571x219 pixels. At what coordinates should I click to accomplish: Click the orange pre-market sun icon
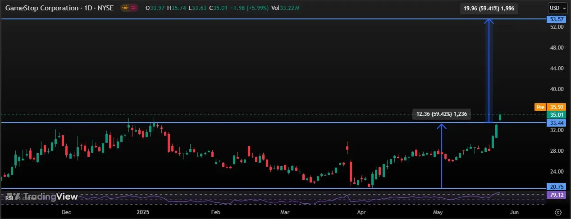(124, 8)
